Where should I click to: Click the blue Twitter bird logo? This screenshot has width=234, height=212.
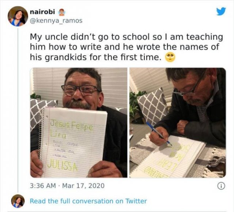click(x=221, y=11)
